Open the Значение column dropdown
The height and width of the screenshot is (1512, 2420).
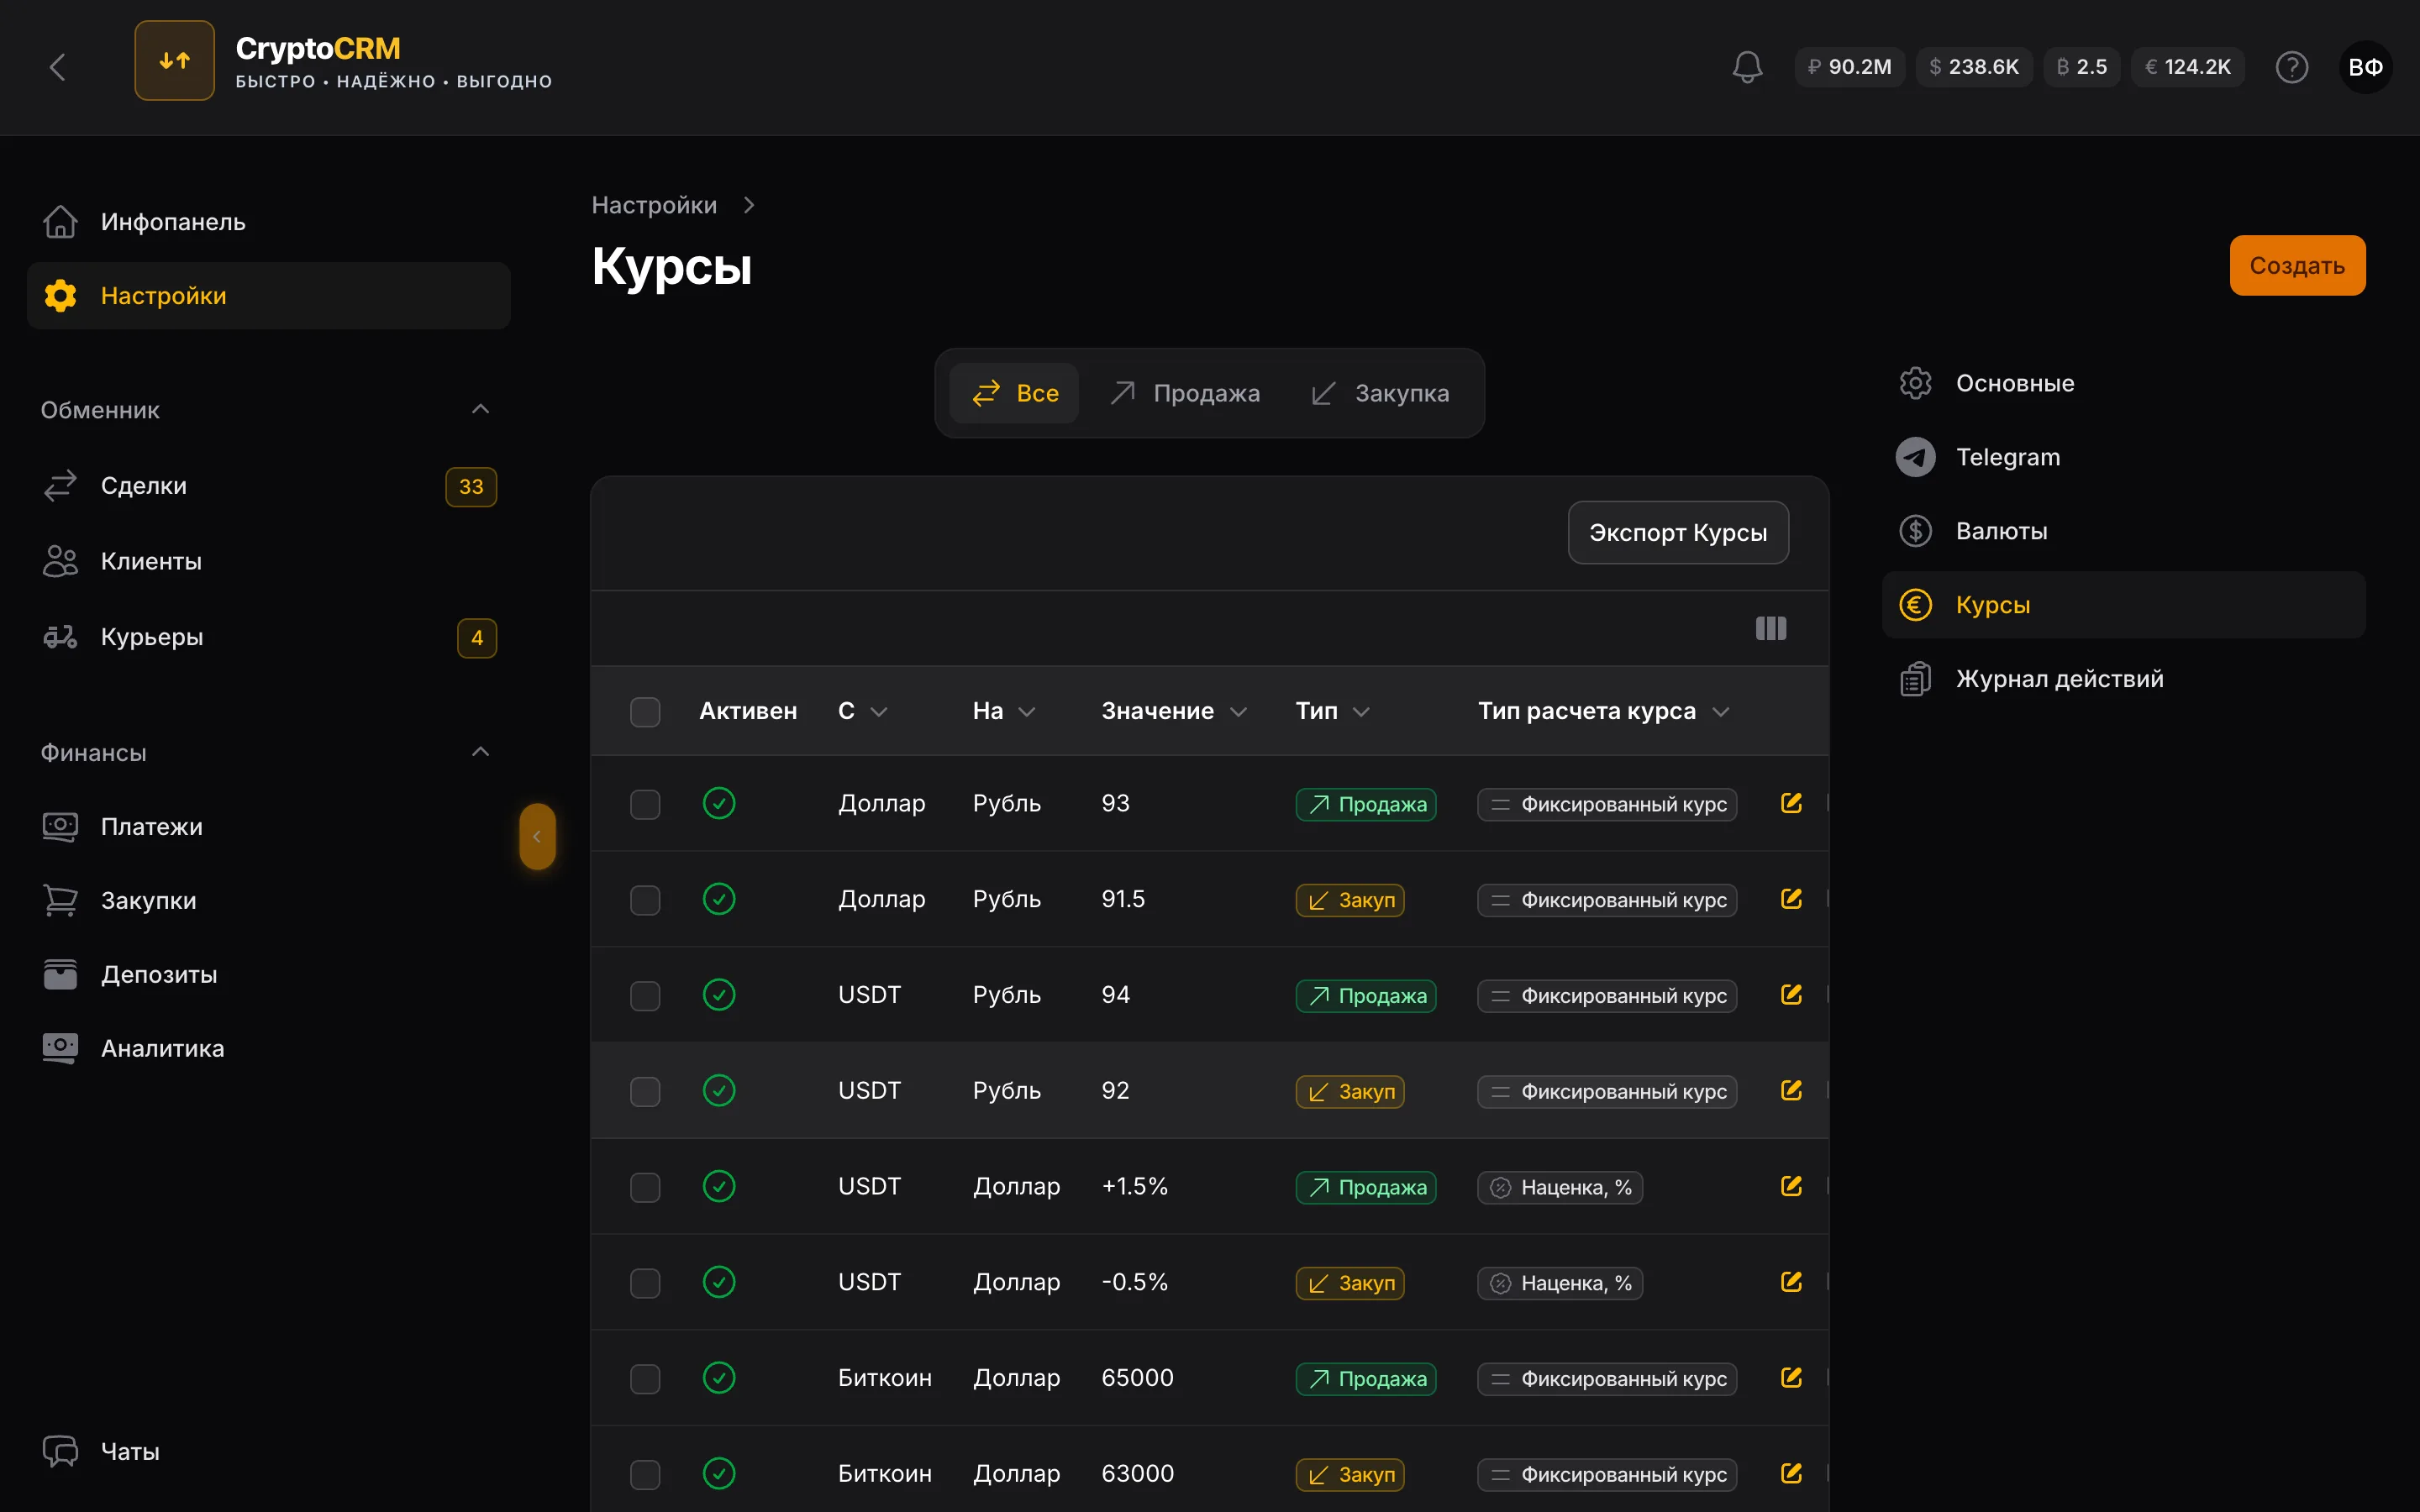(x=1238, y=711)
